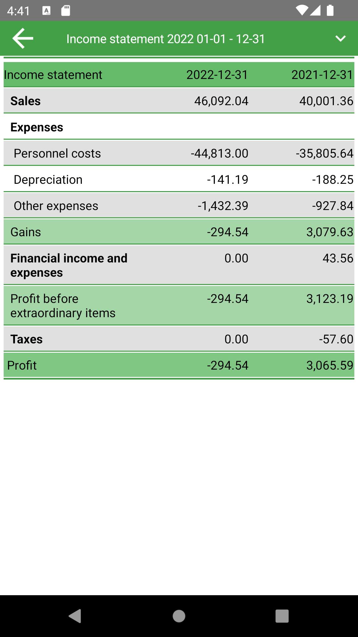Tap the 2021-12-31 column header
The image size is (358, 637).
pos(322,75)
